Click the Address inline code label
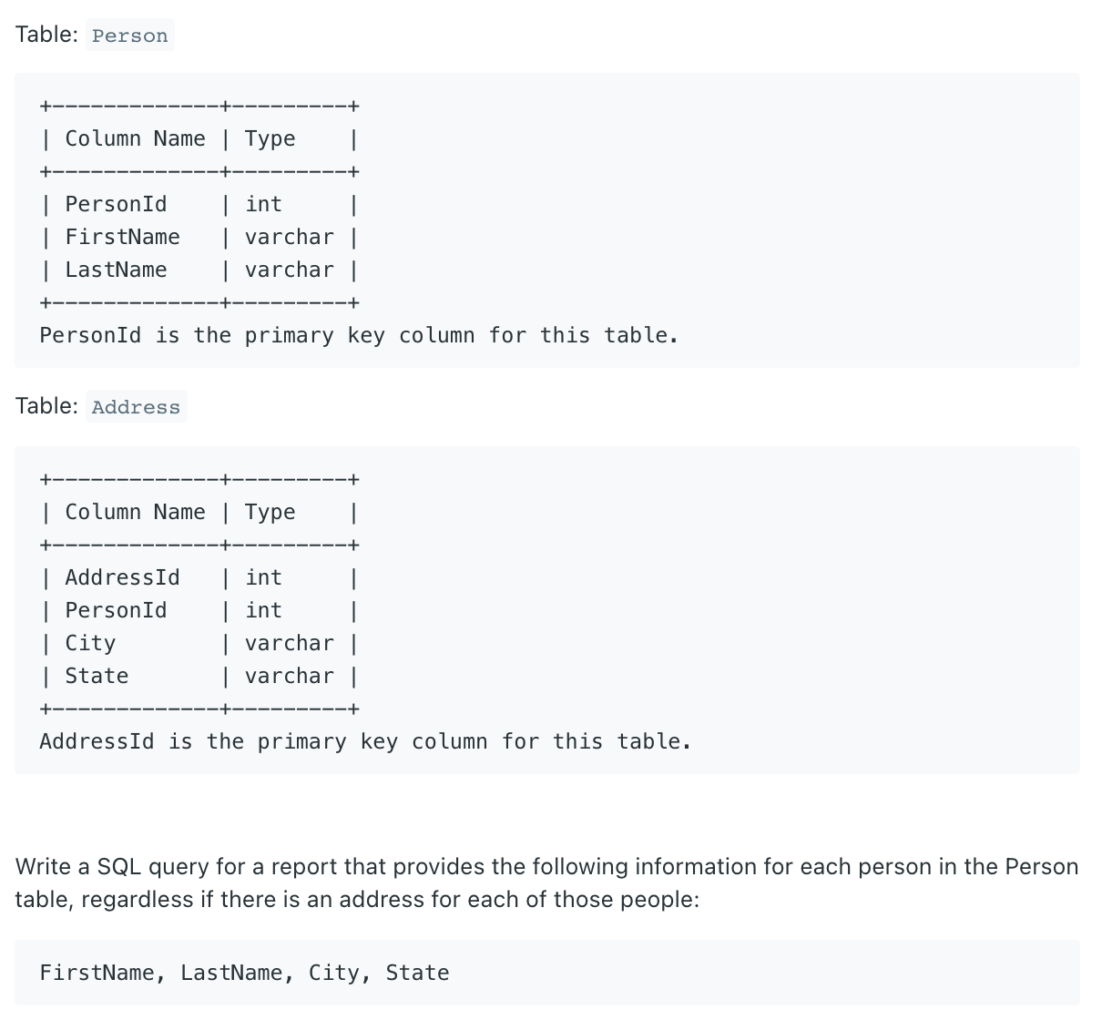The image size is (1102, 1020). tap(136, 408)
